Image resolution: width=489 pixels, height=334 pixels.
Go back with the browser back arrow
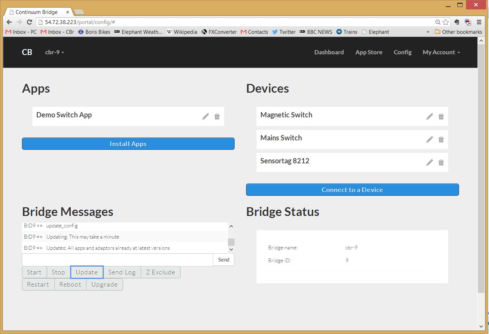click(x=9, y=22)
